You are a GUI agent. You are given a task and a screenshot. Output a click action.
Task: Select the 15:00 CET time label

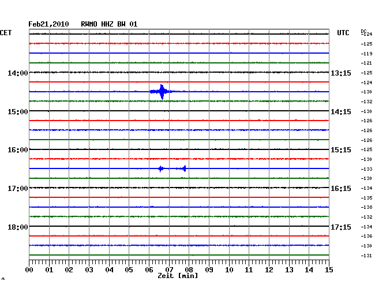click(x=18, y=112)
